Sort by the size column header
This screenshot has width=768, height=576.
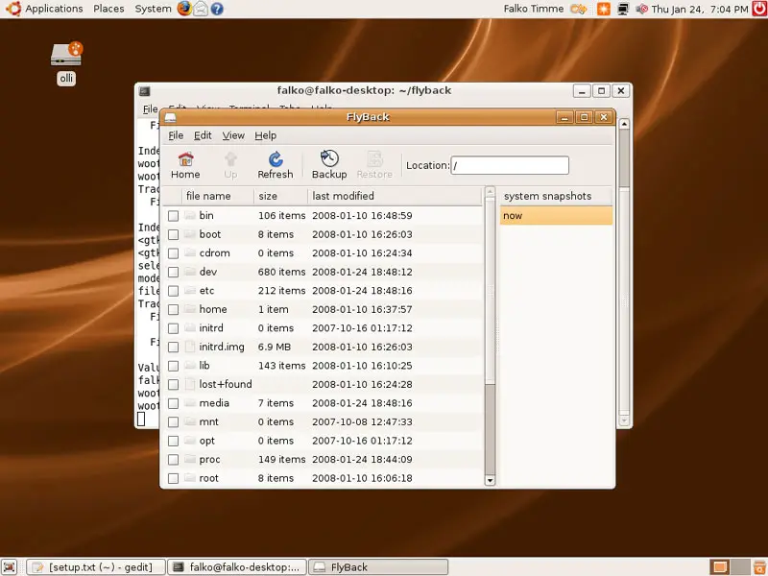tap(280, 196)
